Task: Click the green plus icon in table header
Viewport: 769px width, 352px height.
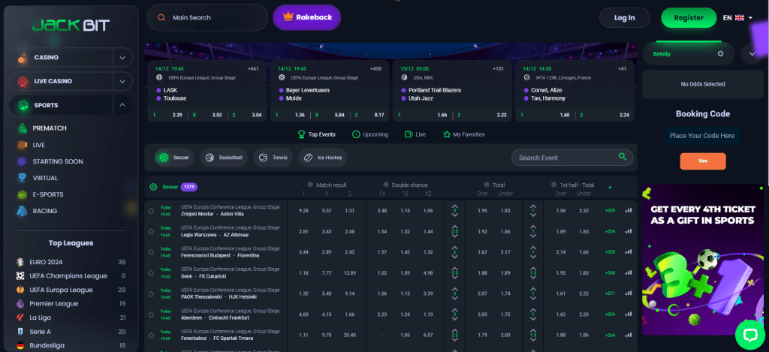Action: tap(610, 188)
